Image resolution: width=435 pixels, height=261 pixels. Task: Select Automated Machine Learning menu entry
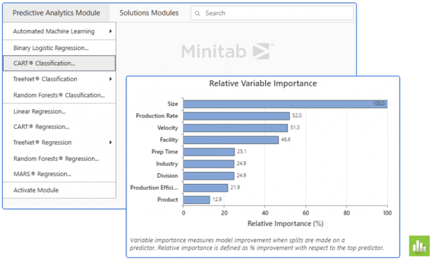[x=59, y=31]
